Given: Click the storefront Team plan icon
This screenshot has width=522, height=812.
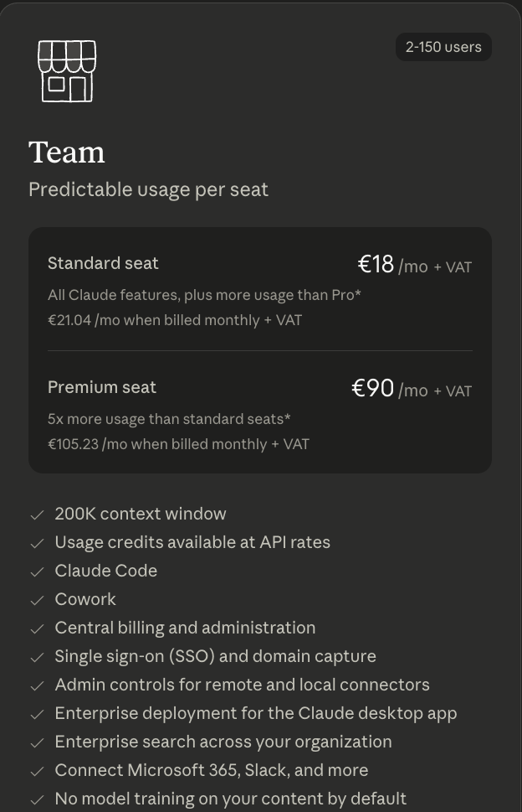Looking at the screenshot, I should tap(67, 71).
